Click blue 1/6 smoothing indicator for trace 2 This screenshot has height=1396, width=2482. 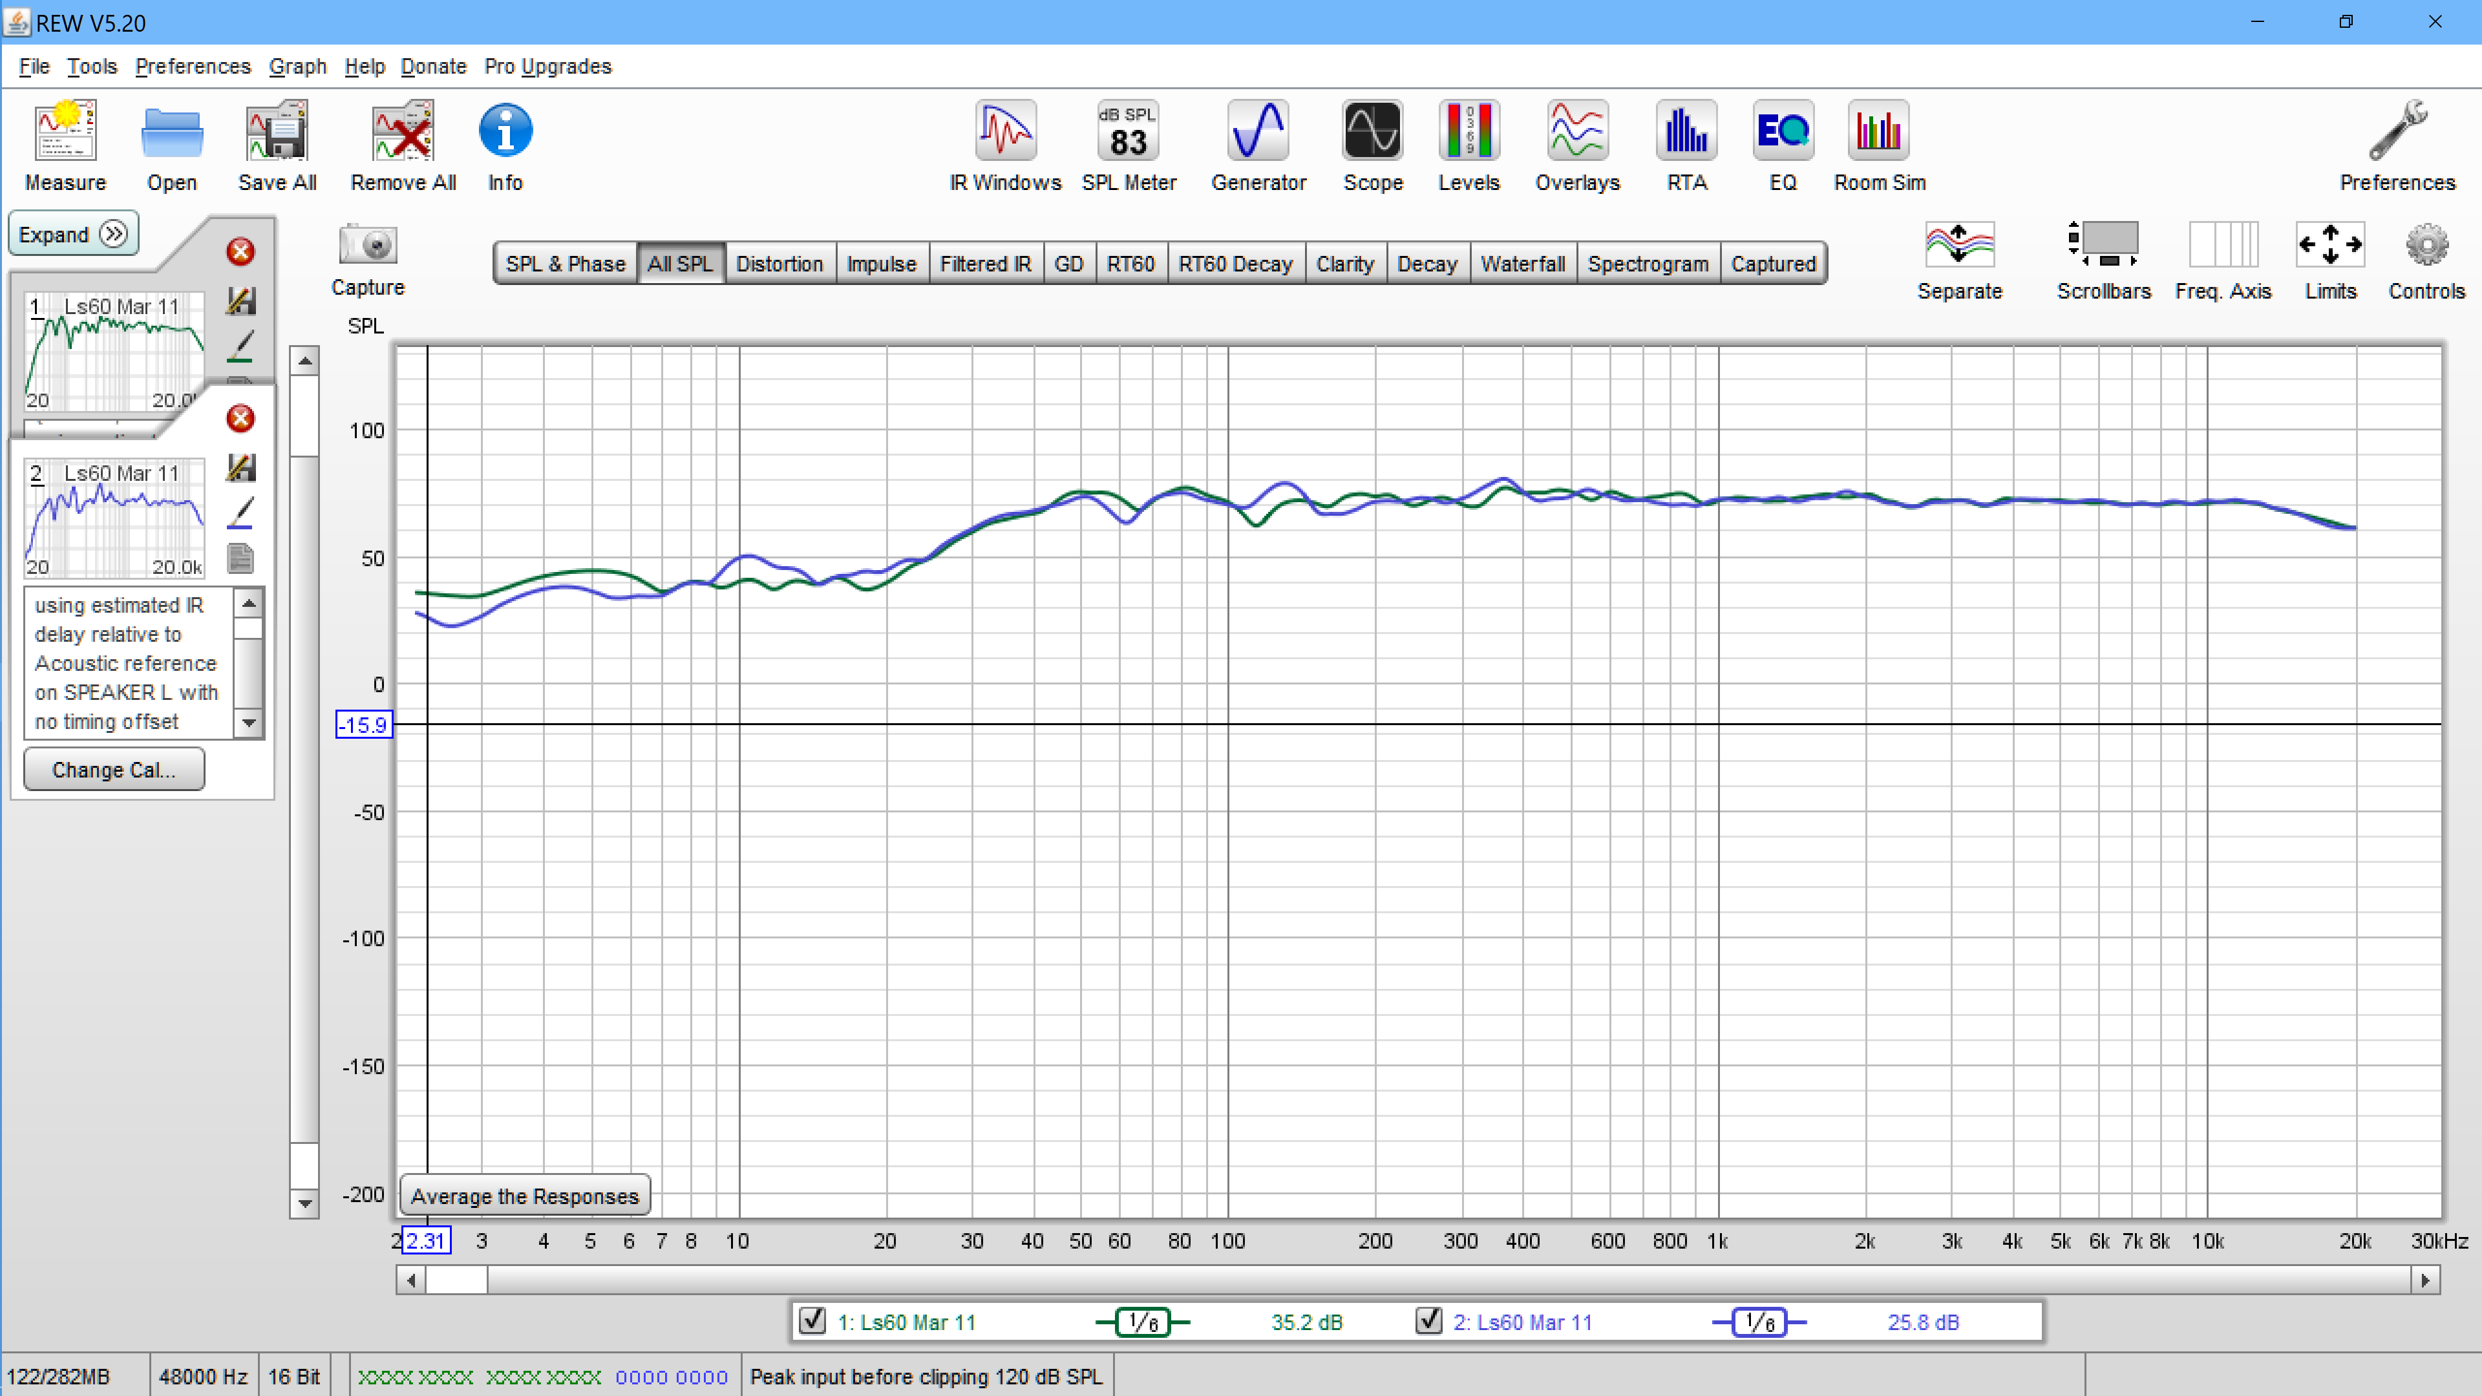click(1759, 1322)
